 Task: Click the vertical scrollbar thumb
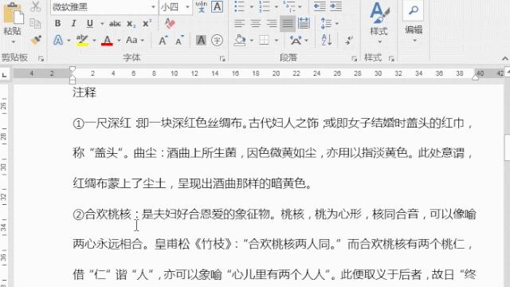coord(507,147)
